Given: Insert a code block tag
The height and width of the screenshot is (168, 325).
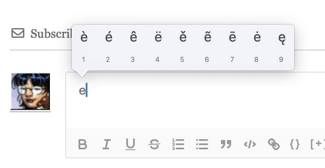Looking at the screenshot, I should point(250,144).
